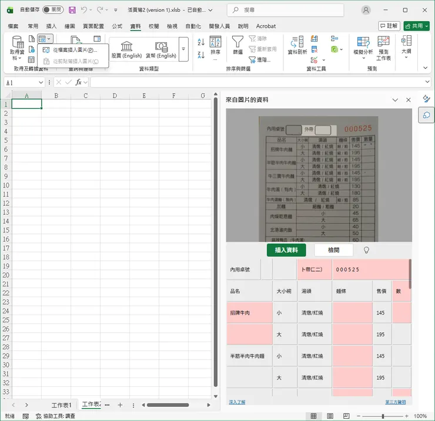Open the Formulas (公式) tab
This screenshot has height=421, width=435.
117,26
